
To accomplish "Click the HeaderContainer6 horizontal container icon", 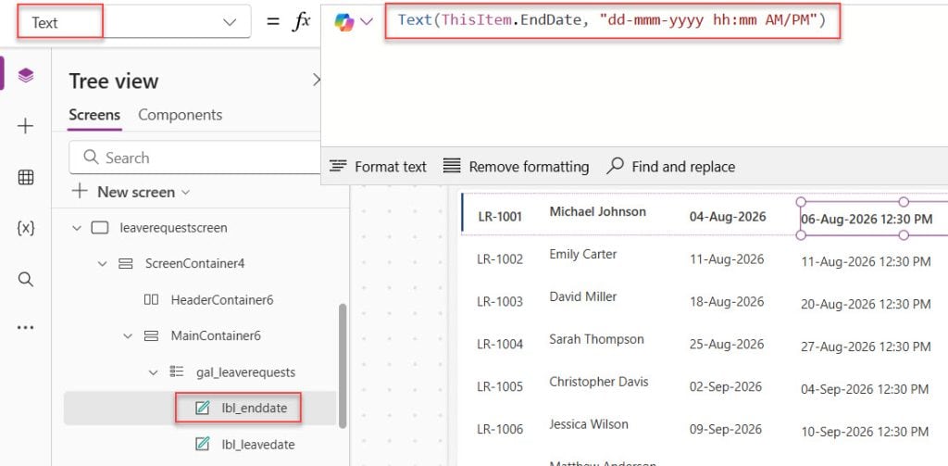I will click(x=151, y=299).
